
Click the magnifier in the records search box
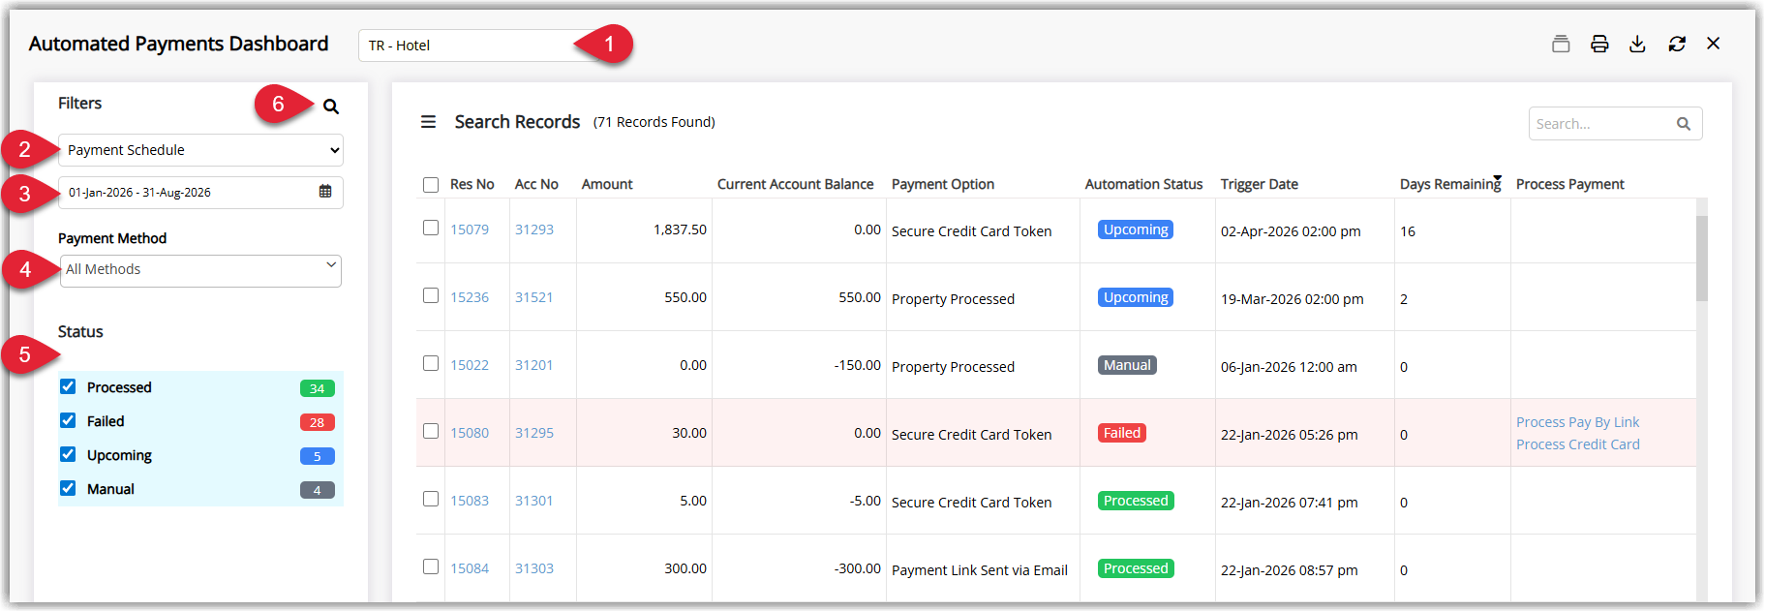(1684, 124)
